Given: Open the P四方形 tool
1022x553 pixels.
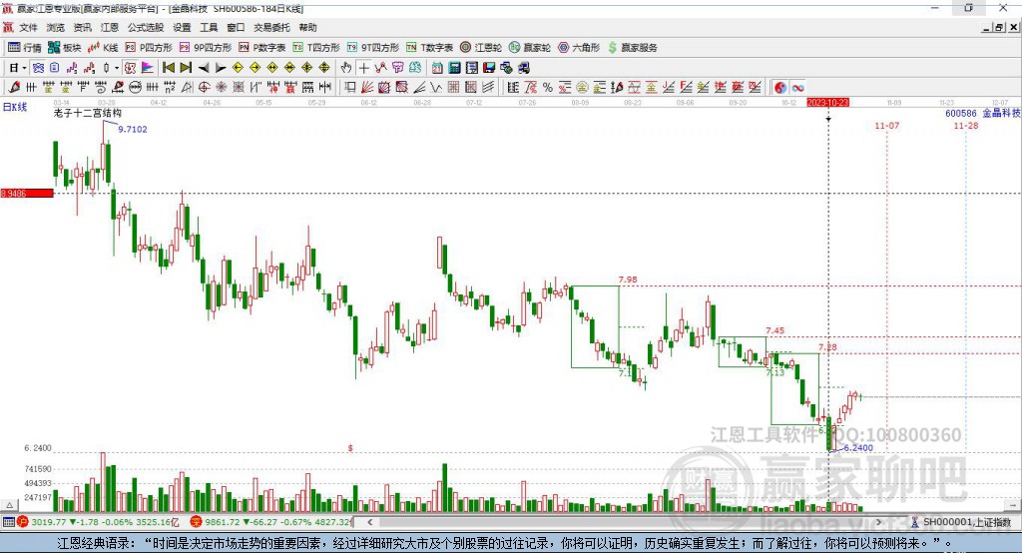Looking at the screenshot, I should [149, 48].
